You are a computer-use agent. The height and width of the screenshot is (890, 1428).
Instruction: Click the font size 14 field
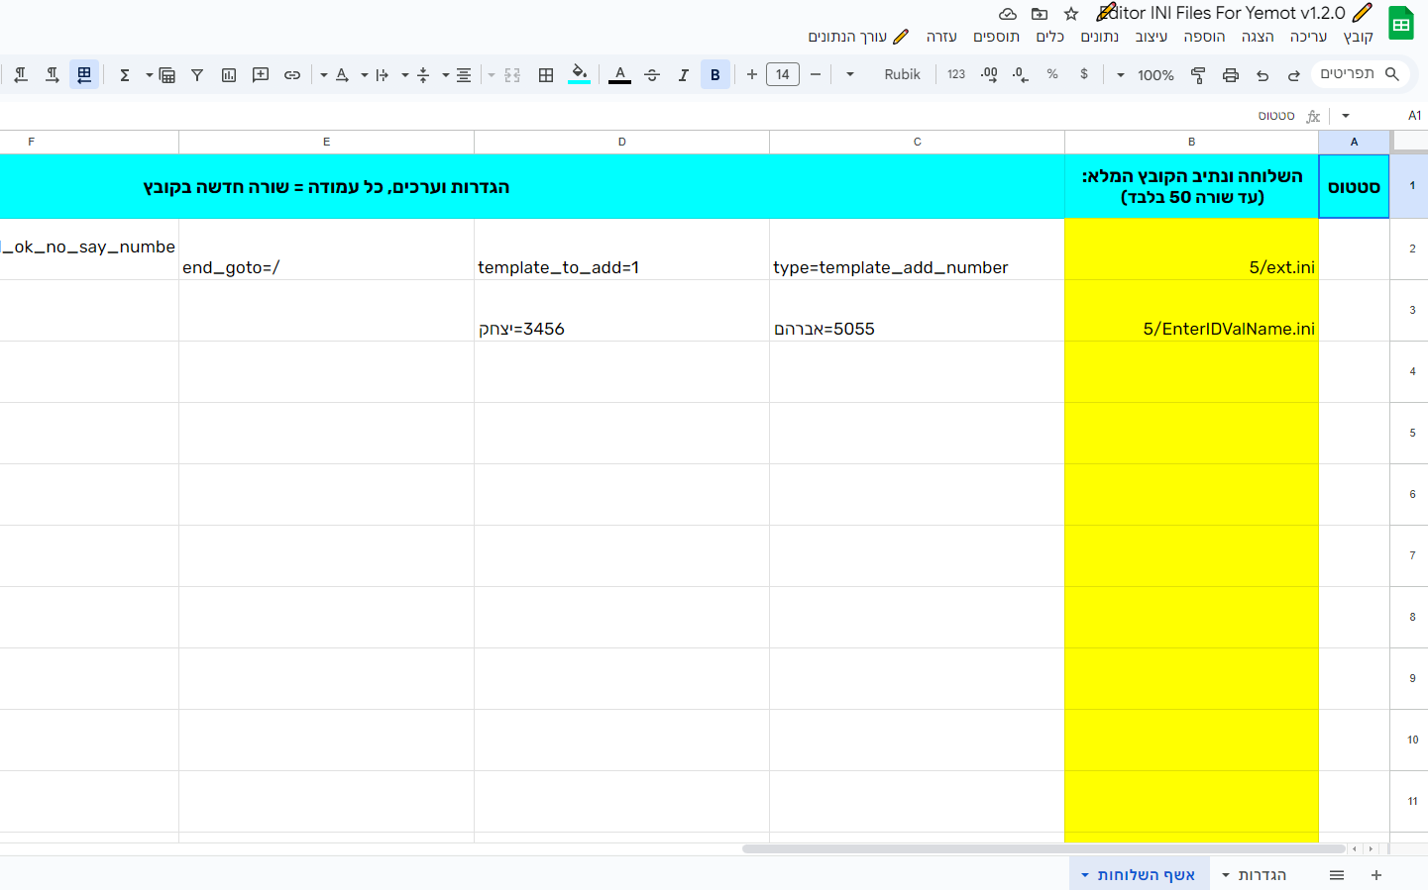click(x=783, y=74)
